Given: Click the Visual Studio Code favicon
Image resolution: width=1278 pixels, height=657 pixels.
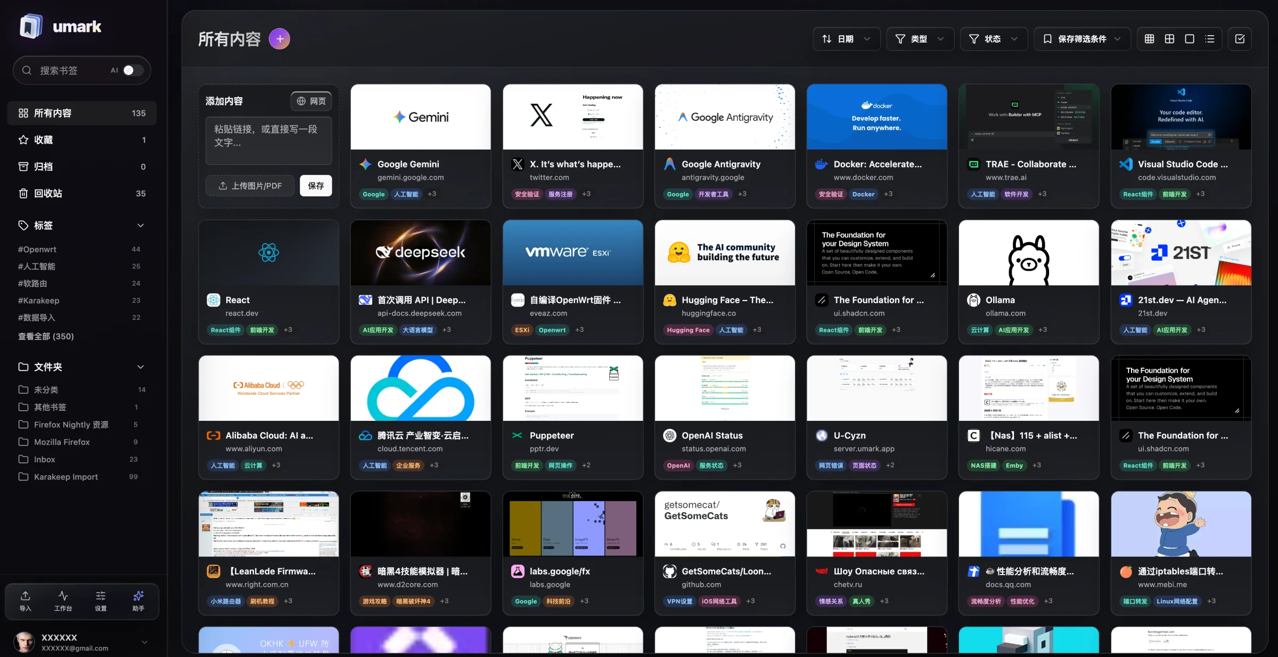Looking at the screenshot, I should (x=1126, y=164).
